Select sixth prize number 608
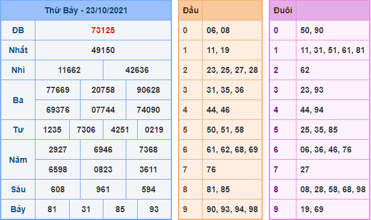Image resolution: width=371 pixels, height=220 pixels. 58,190
